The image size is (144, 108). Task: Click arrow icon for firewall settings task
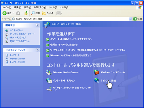48,56
